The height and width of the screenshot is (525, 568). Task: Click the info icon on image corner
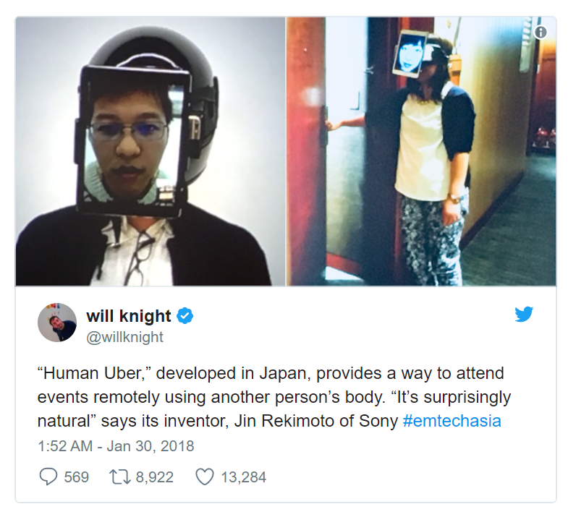click(541, 33)
